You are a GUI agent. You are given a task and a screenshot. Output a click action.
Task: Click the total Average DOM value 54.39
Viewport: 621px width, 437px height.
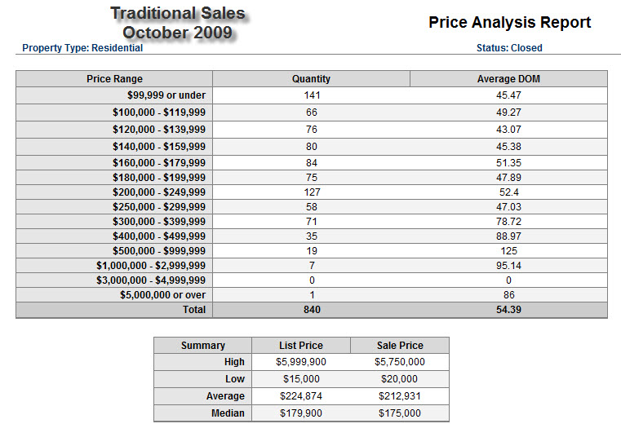[508, 310]
